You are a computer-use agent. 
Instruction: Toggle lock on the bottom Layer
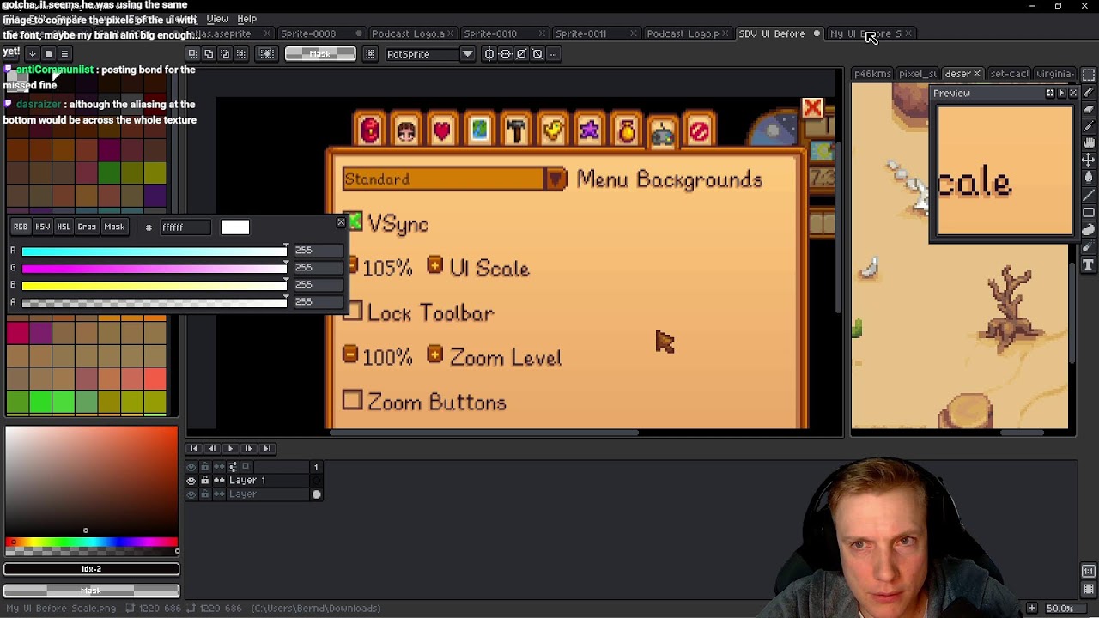click(x=204, y=494)
